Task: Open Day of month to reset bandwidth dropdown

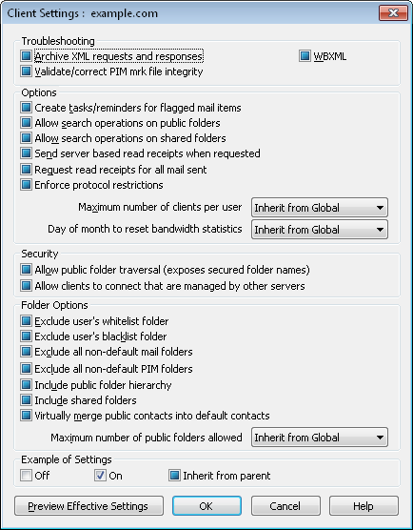Action: pos(320,230)
